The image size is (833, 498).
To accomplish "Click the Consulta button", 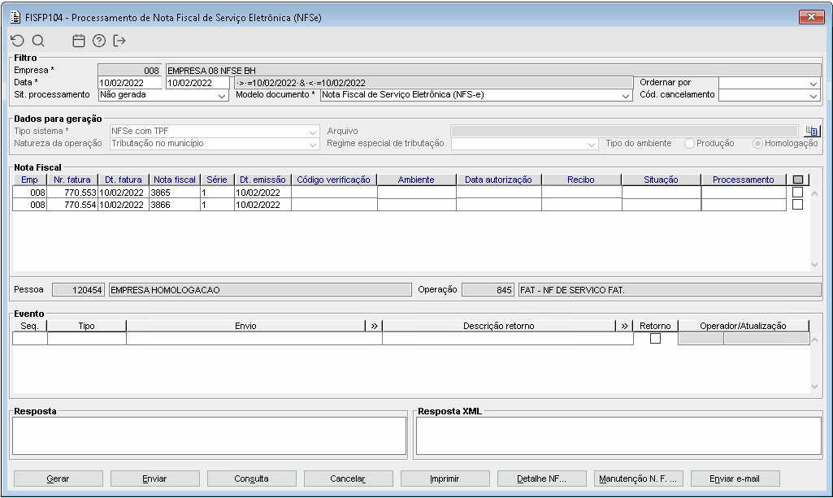I will [x=251, y=479].
